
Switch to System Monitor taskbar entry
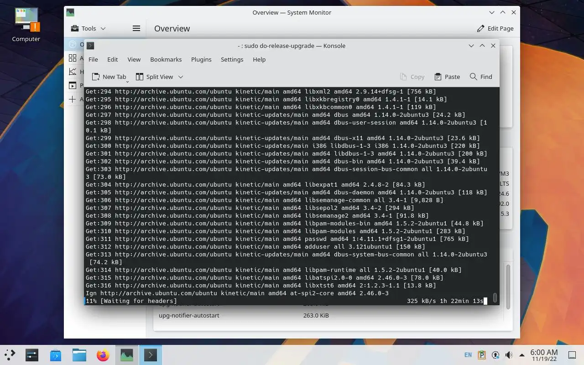(127, 355)
